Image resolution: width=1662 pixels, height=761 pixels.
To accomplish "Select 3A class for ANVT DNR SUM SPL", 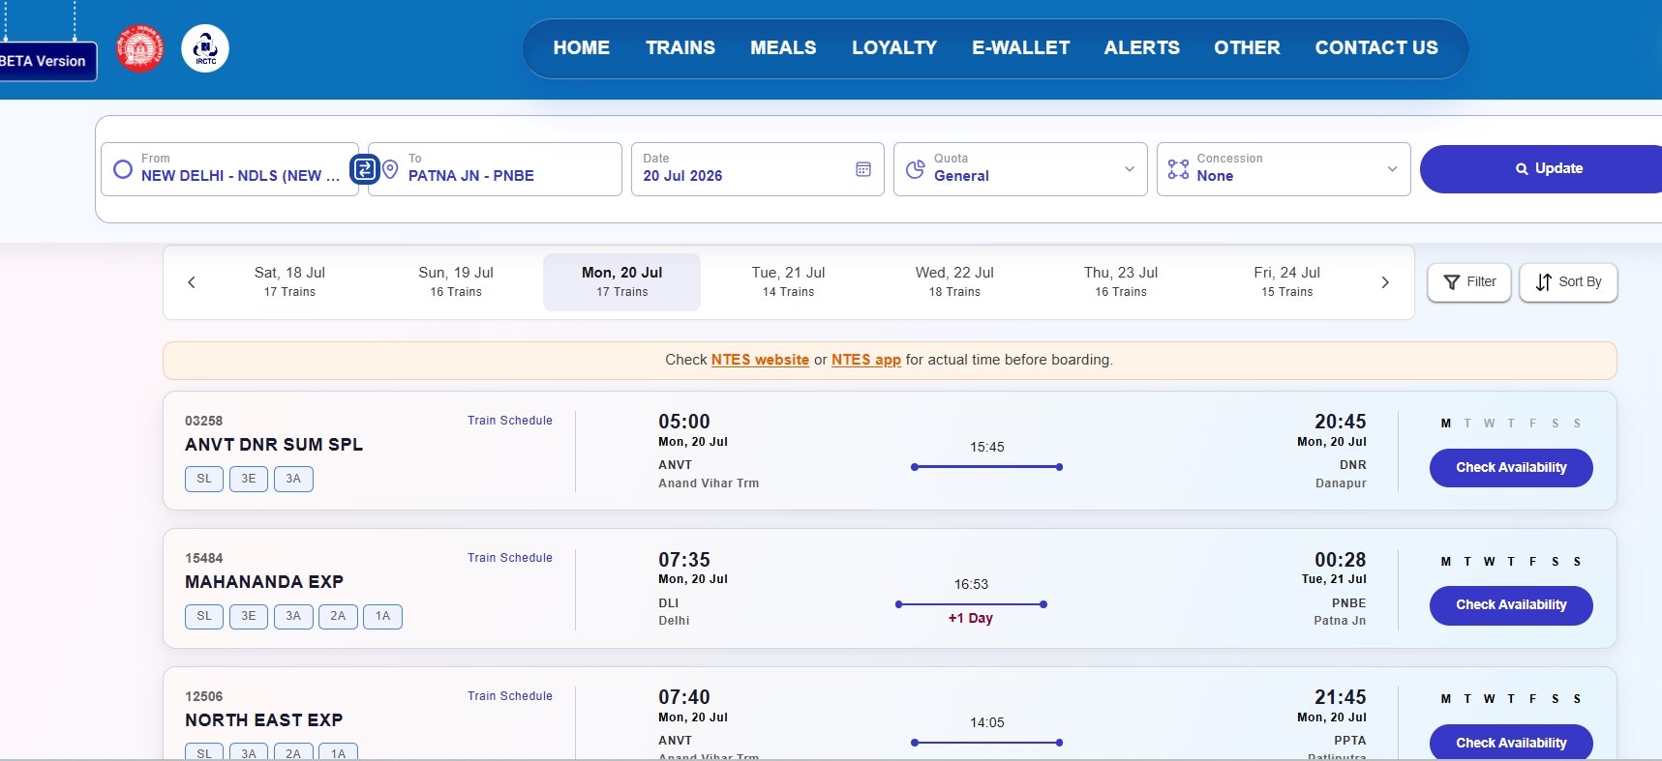I will [x=293, y=479].
